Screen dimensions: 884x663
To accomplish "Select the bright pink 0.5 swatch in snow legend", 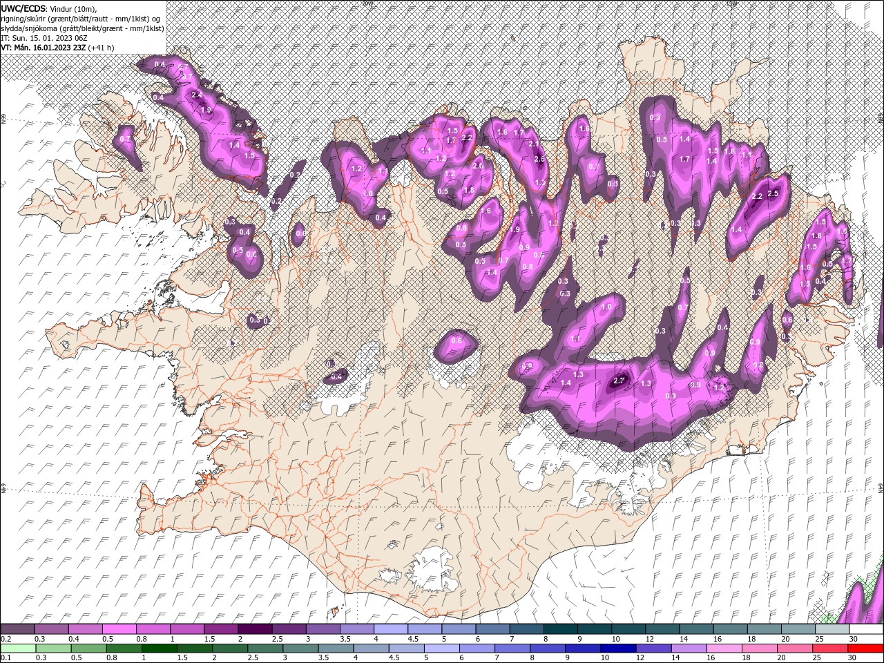I will coord(119,629).
